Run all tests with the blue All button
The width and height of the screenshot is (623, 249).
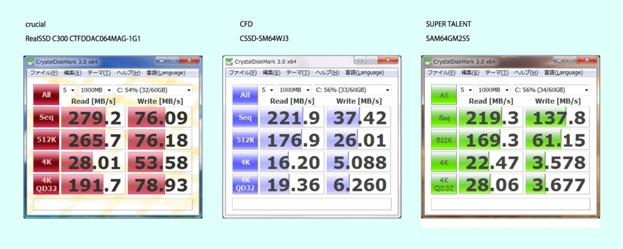[245, 94]
